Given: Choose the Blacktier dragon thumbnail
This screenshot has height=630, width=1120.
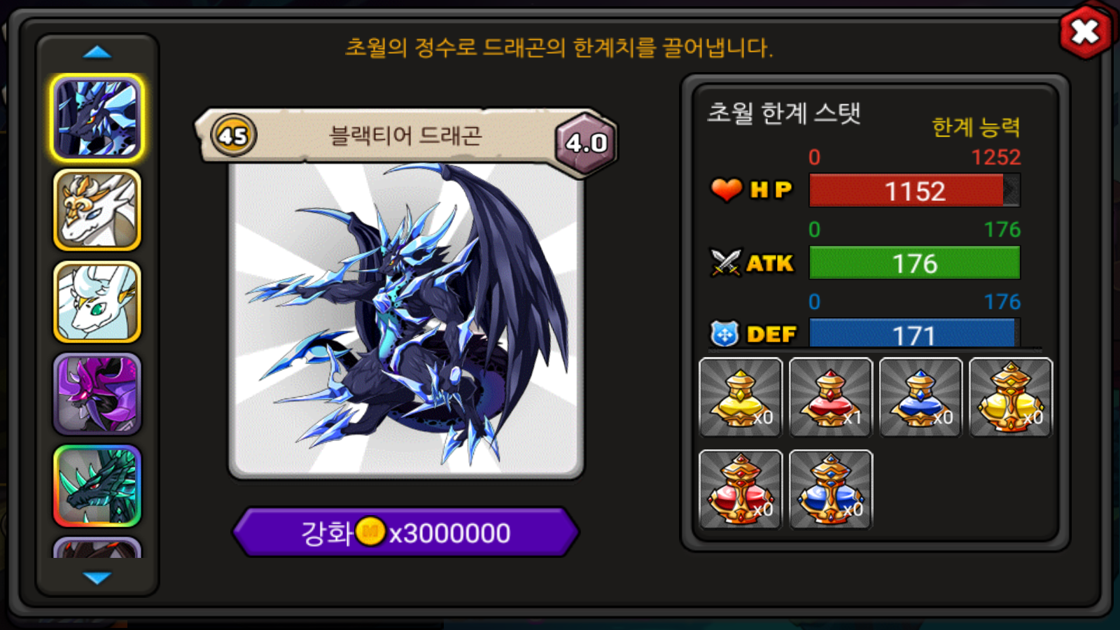Looking at the screenshot, I should (97, 118).
